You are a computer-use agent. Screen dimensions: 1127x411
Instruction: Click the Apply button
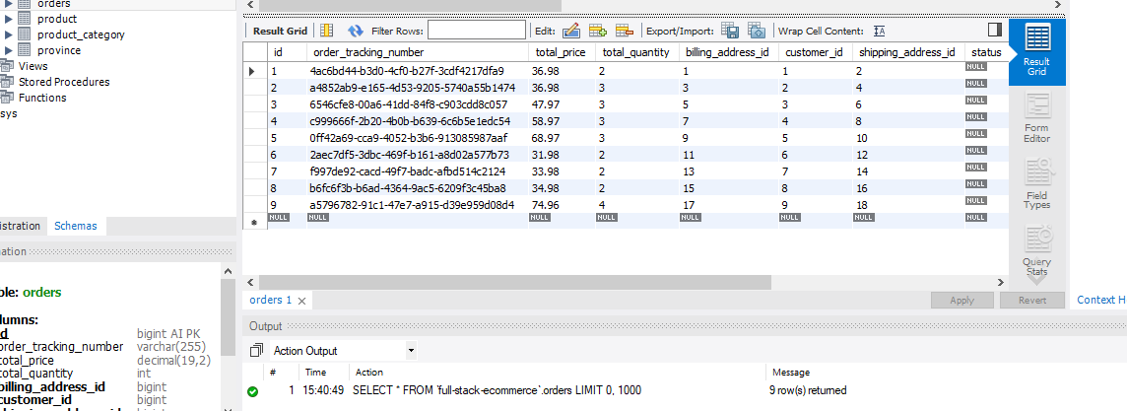point(961,301)
